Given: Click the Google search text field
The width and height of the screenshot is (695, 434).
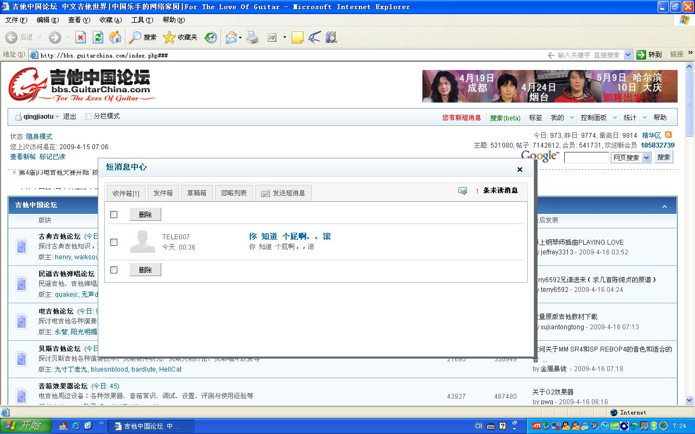Looking at the screenshot, I should click(x=586, y=157).
